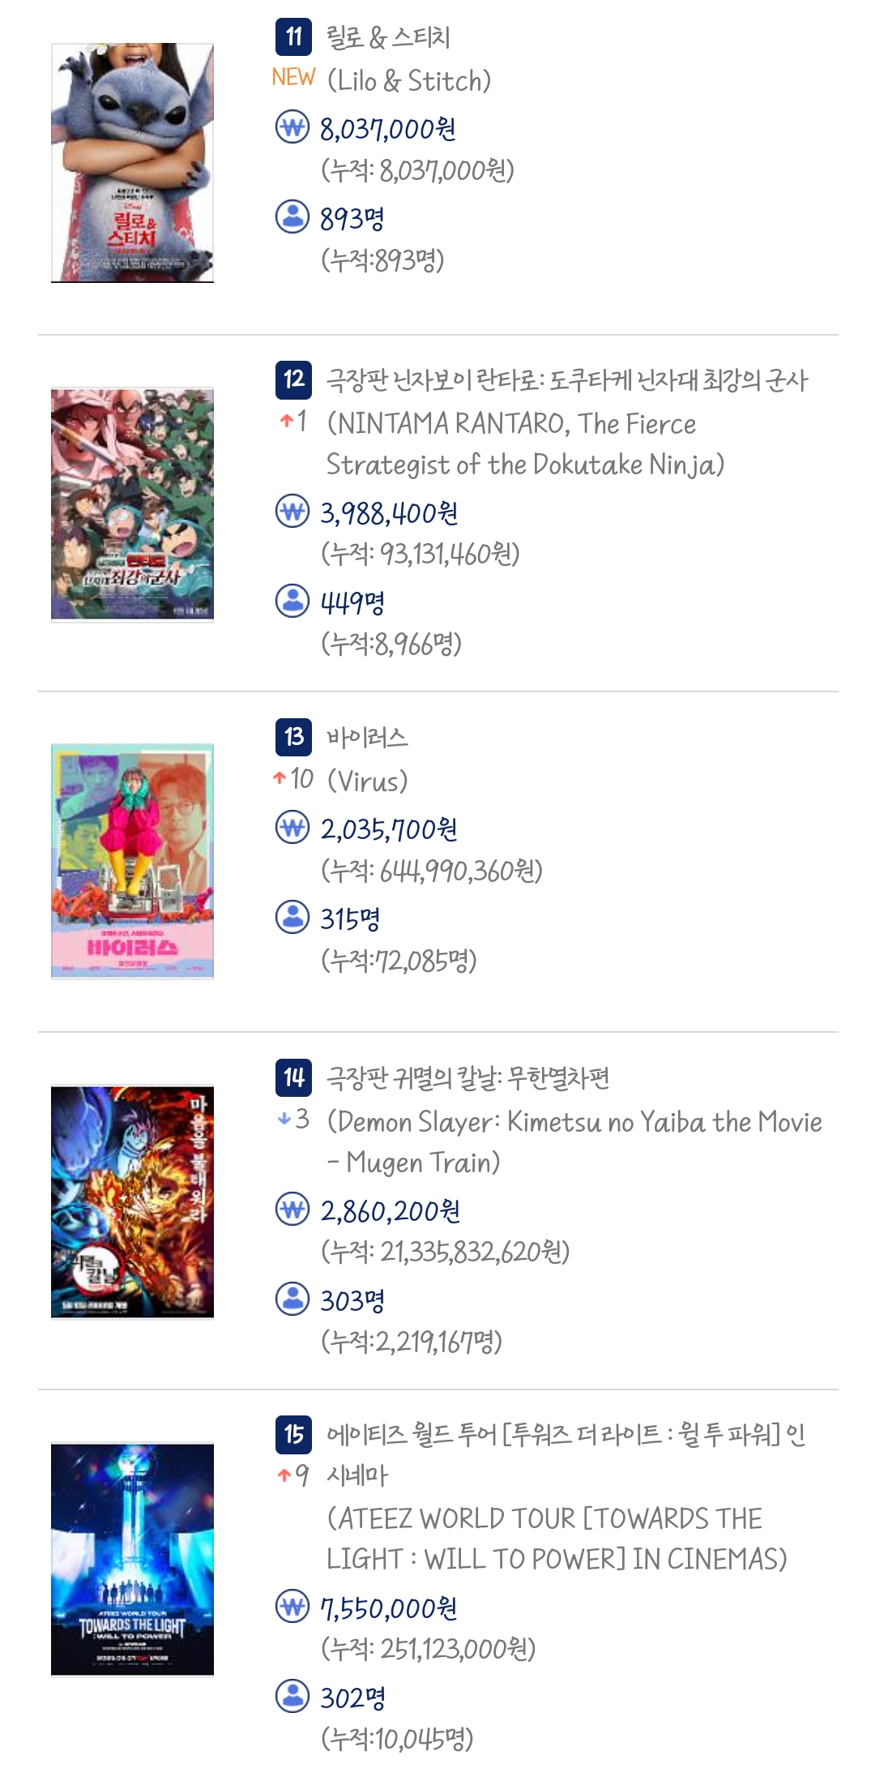This screenshot has width=871, height=1777.
Task: Click the won icon beside 8,037,000원
Action: pos(292,127)
